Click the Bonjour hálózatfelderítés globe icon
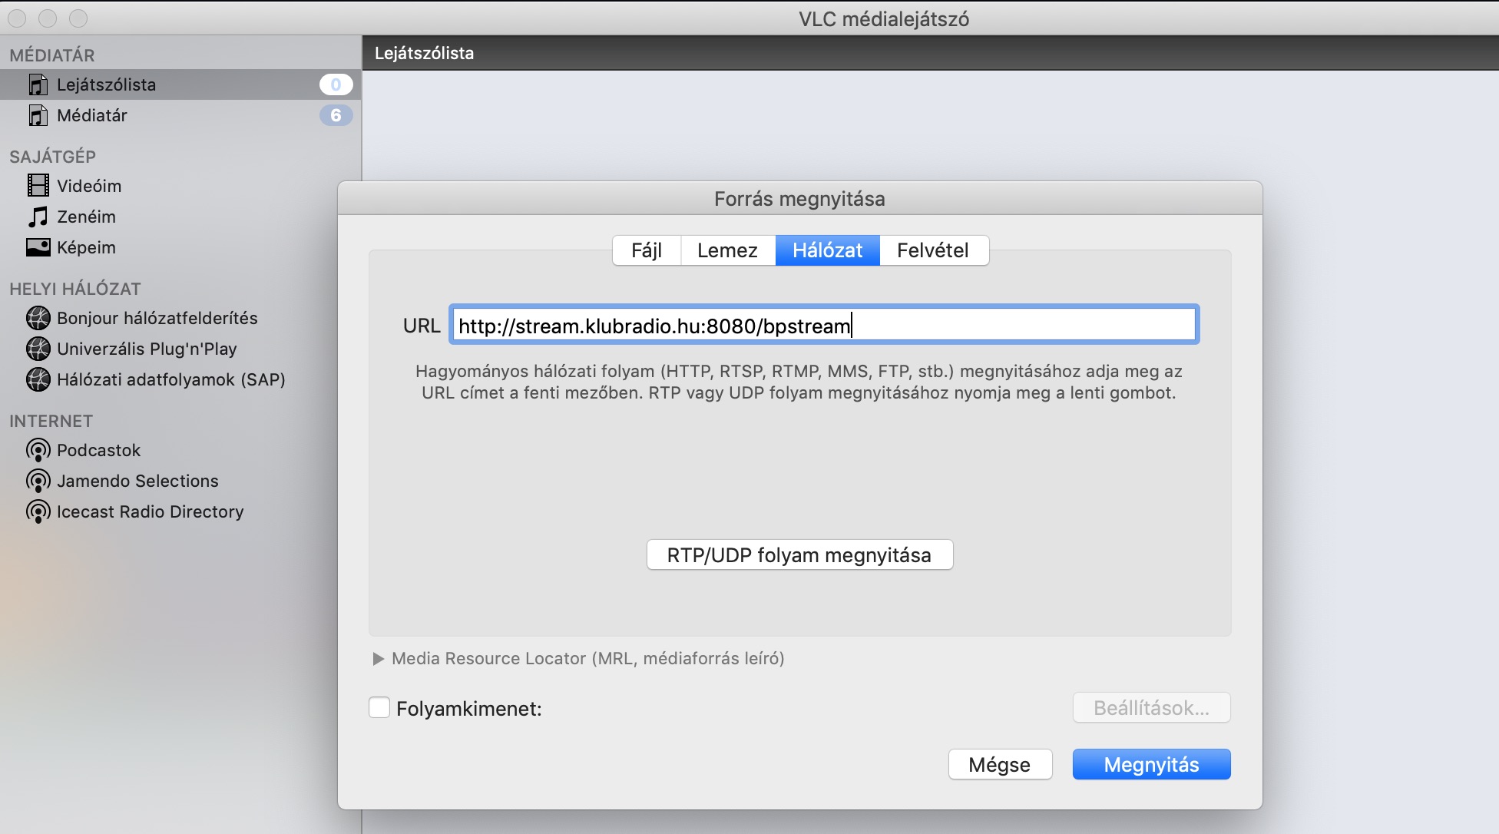1499x834 pixels. click(38, 318)
